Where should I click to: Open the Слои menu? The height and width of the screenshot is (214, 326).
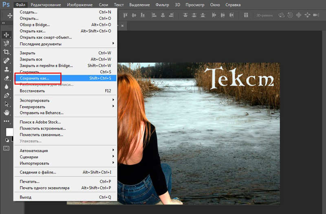104,4
